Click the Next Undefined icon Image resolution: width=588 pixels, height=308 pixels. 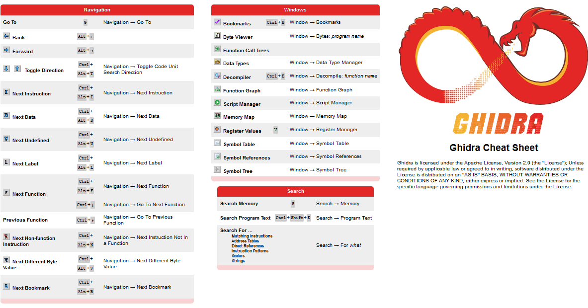click(6, 139)
